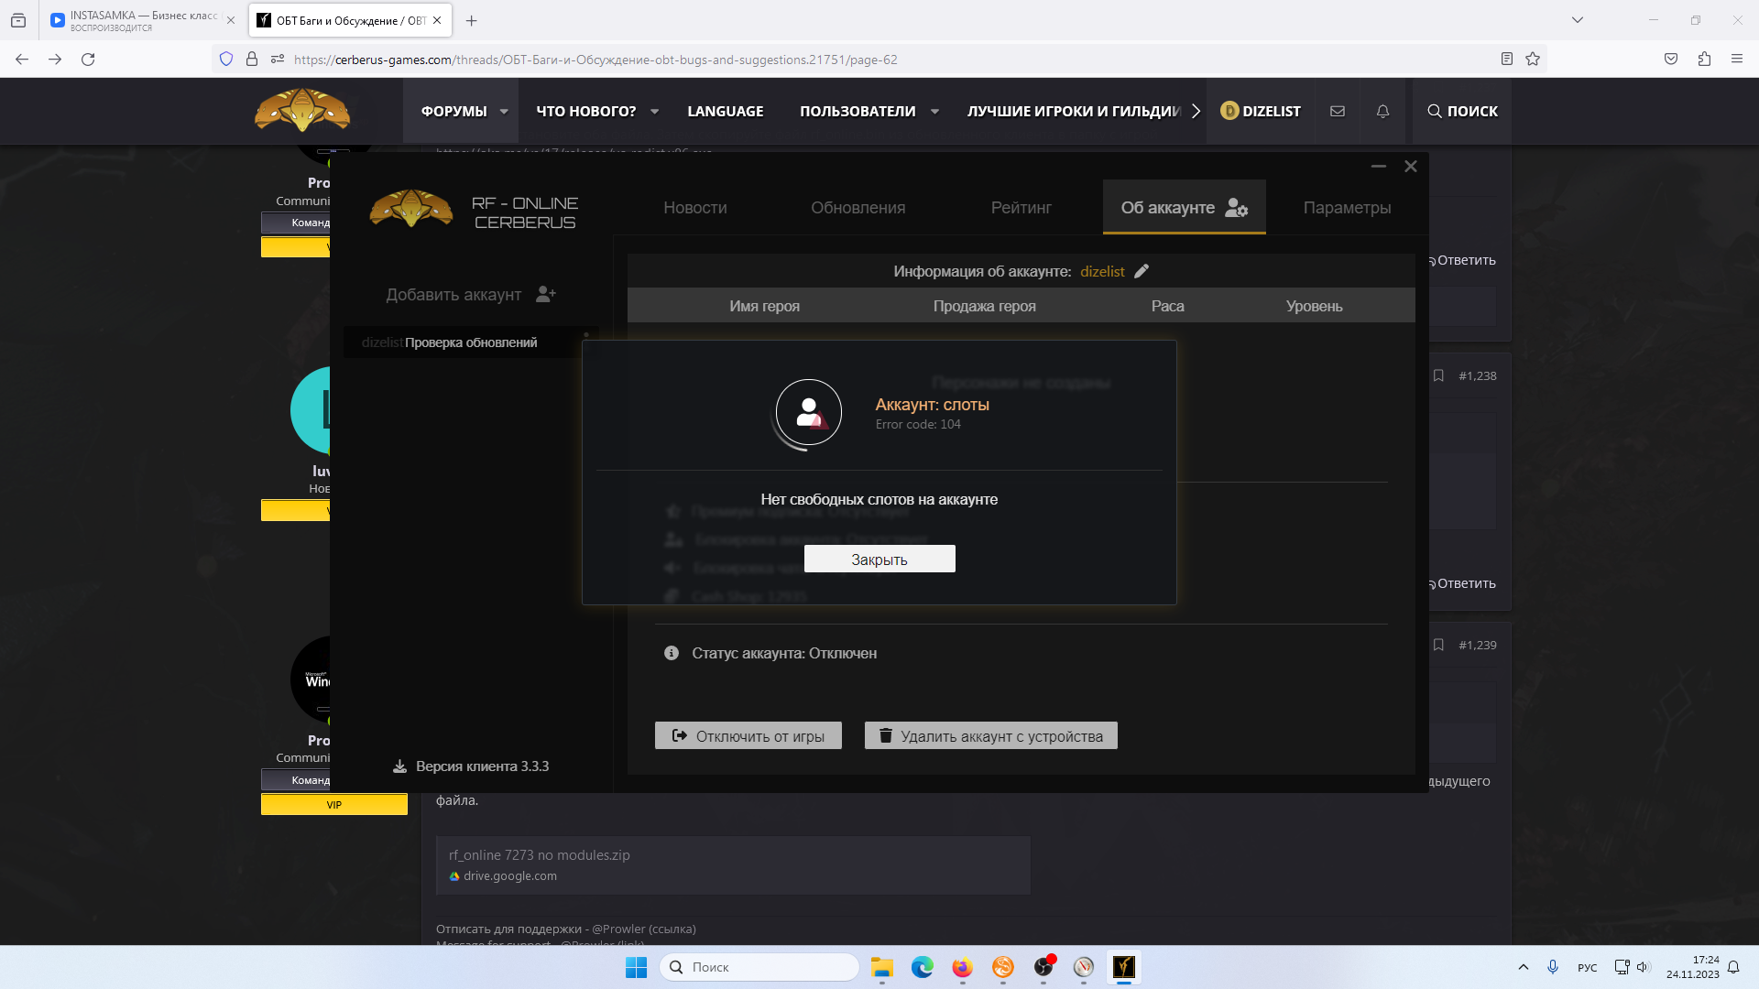The height and width of the screenshot is (989, 1759).
Task: Open the ФОРУМЫ forum menu
Action: [454, 112]
